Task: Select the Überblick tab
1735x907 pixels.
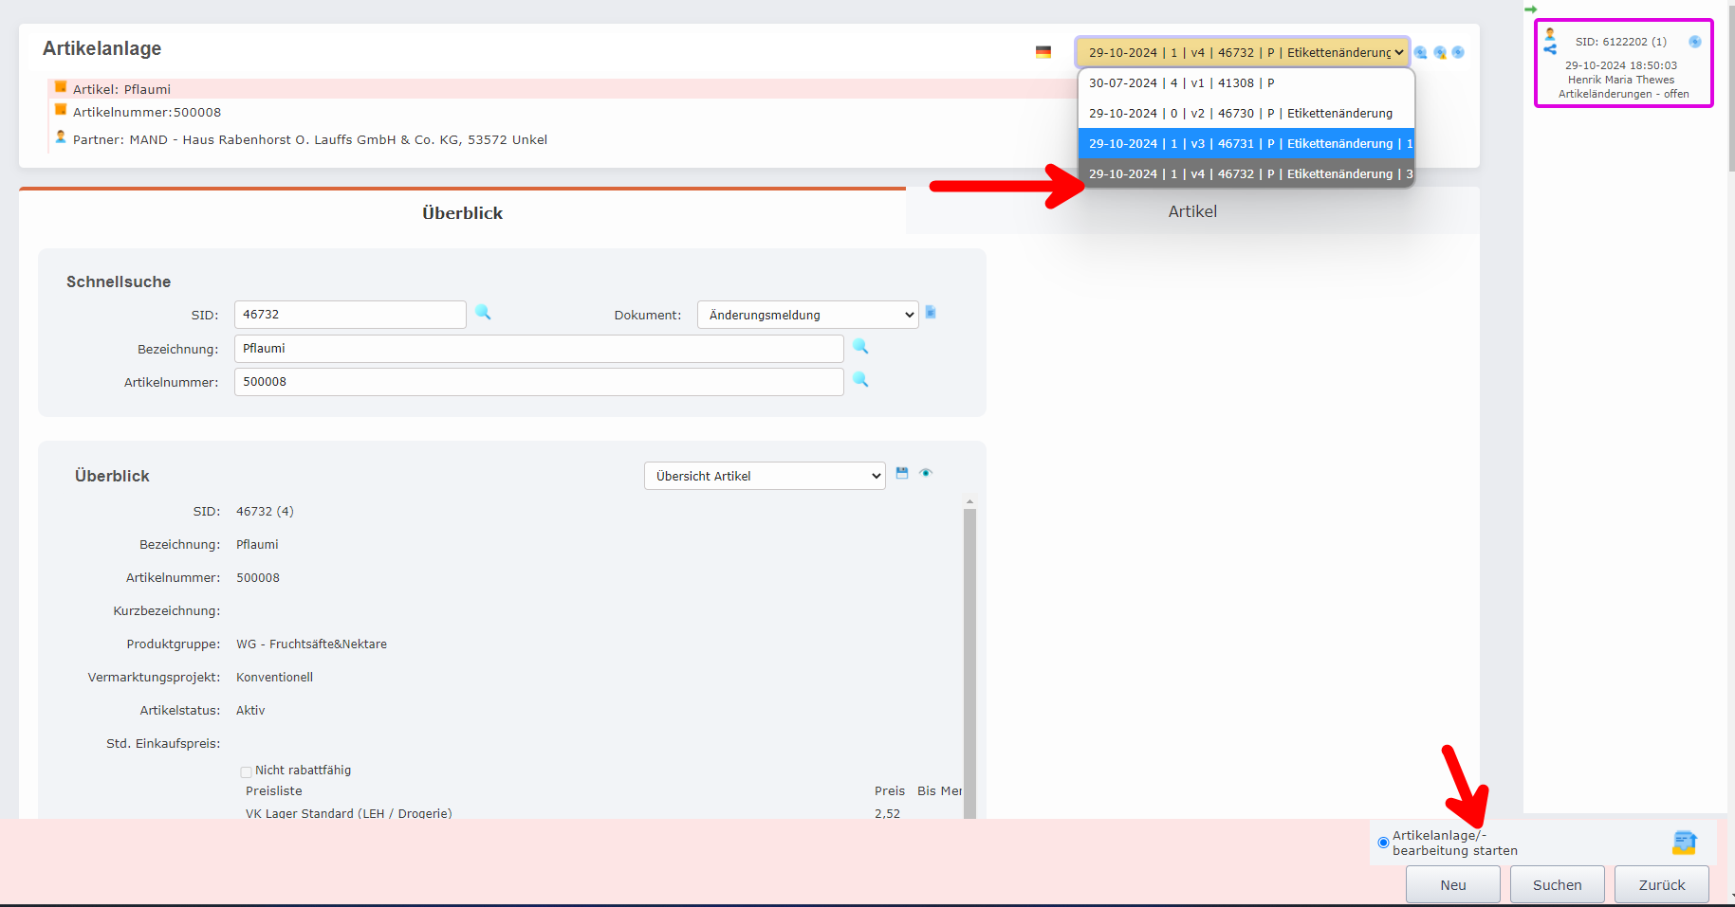Action: tap(462, 213)
